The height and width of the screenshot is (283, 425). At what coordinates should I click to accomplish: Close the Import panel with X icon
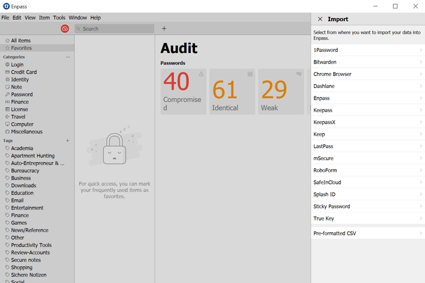[x=320, y=19]
